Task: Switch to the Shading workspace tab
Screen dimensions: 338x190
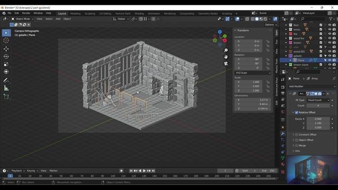Action: pyautogui.click(x=139, y=14)
